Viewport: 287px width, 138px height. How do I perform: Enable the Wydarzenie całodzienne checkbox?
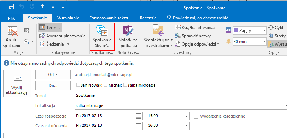click(196, 116)
